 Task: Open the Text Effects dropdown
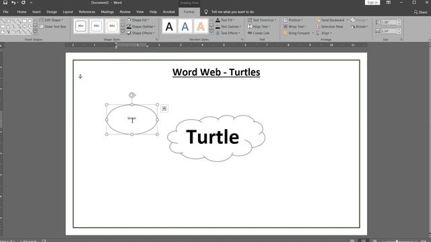pyautogui.click(x=228, y=33)
